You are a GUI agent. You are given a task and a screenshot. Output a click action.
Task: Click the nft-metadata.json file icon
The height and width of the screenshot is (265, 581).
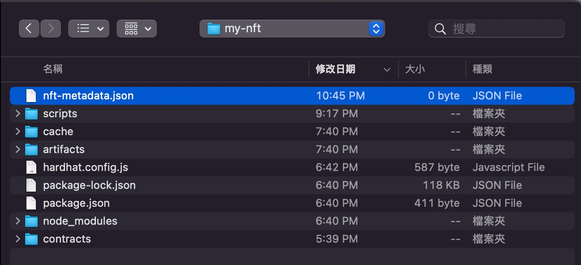[31, 96]
